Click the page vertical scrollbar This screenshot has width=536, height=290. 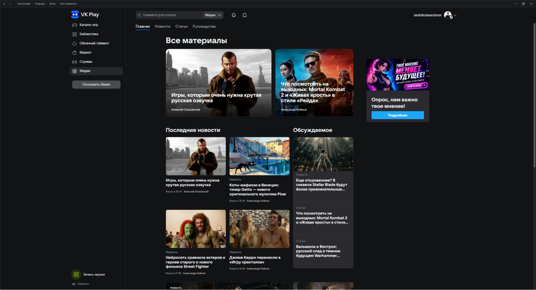coord(534,95)
